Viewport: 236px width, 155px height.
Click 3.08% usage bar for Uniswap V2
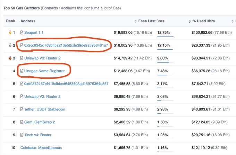click(165, 101)
